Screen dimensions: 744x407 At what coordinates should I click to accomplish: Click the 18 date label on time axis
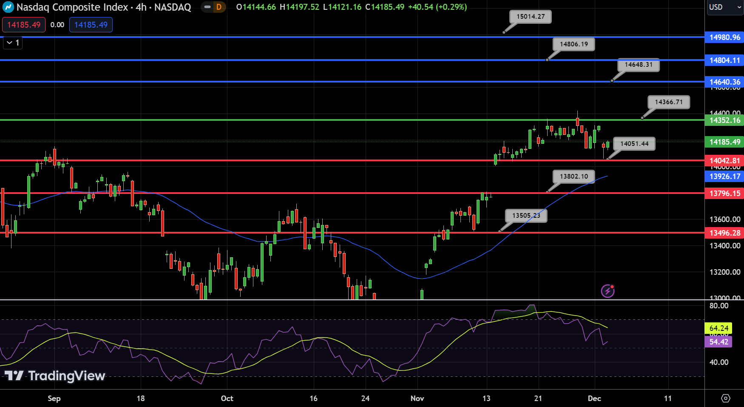tap(141, 398)
